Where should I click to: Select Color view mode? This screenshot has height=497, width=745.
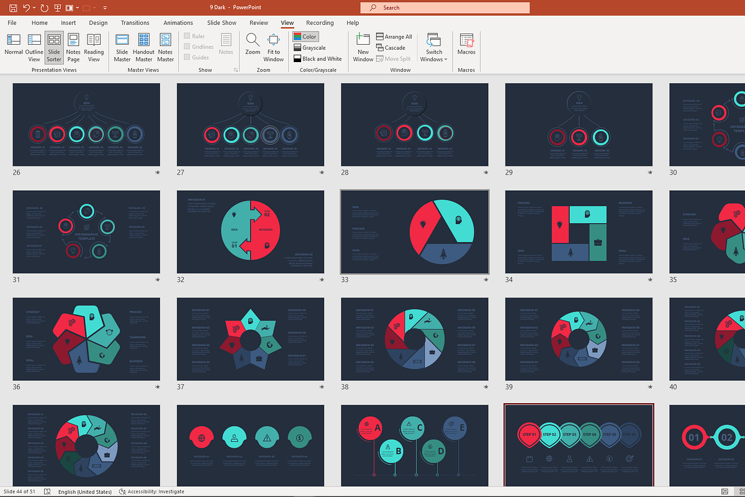pyautogui.click(x=305, y=37)
